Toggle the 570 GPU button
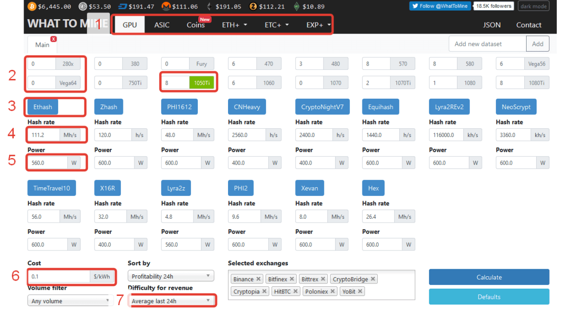This screenshot has height=316, width=576. tap(402, 64)
